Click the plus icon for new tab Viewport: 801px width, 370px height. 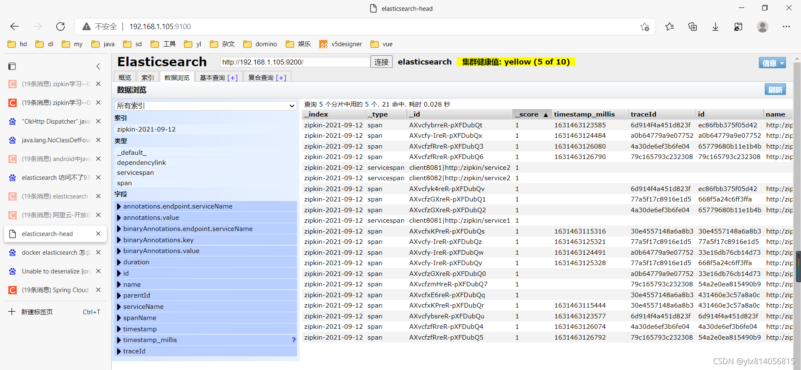pos(12,312)
